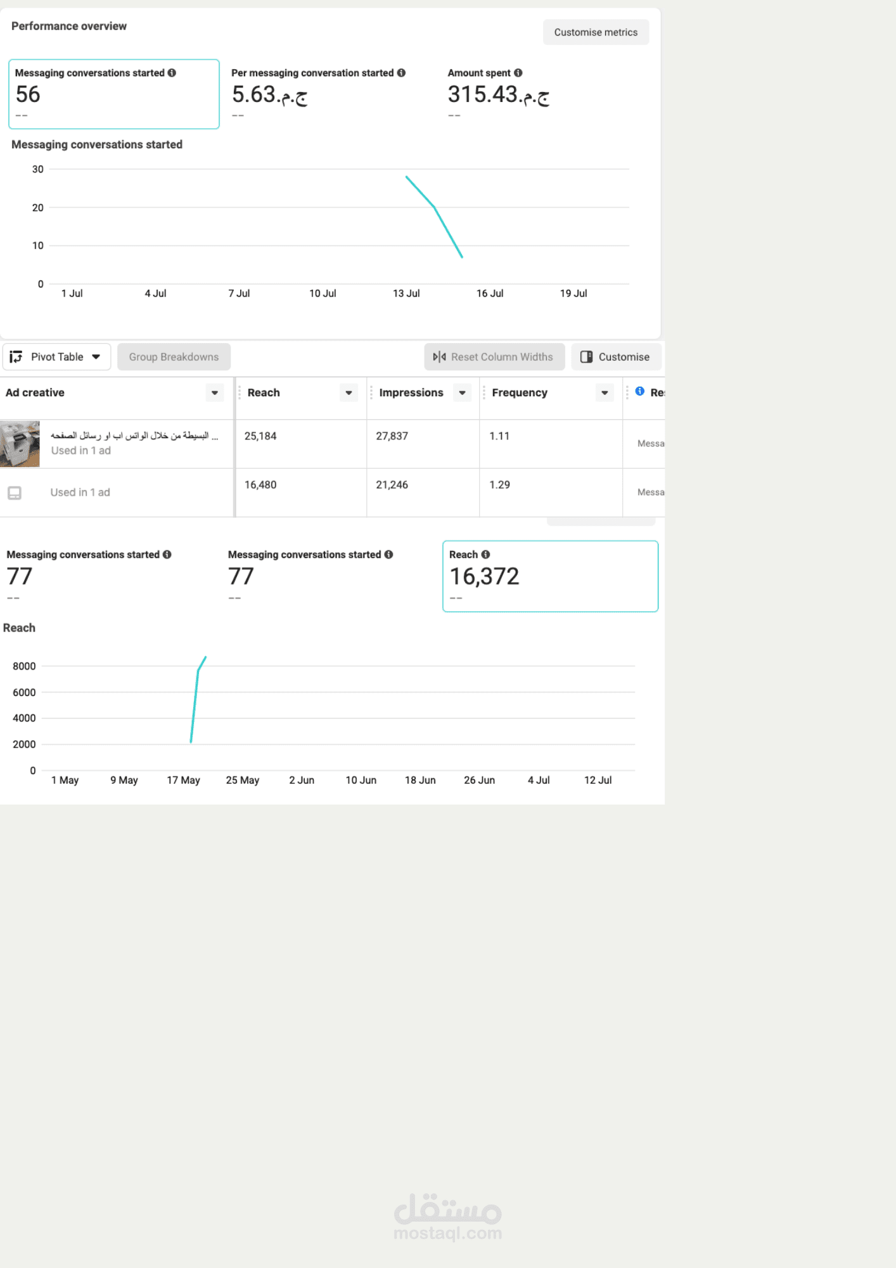The image size is (896, 1268).
Task: Open the Pivot Table dropdown
Action: [x=57, y=357]
